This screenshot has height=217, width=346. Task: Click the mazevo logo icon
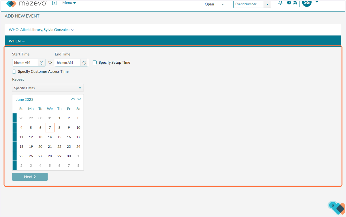click(x=11, y=4)
